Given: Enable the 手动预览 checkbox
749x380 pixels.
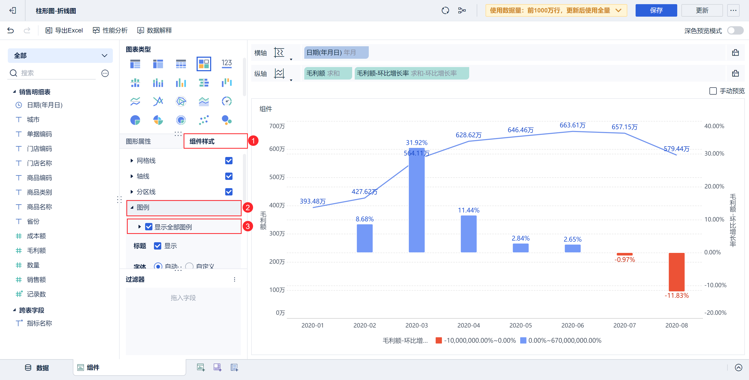Looking at the screenshot, I should pos(713,91).
